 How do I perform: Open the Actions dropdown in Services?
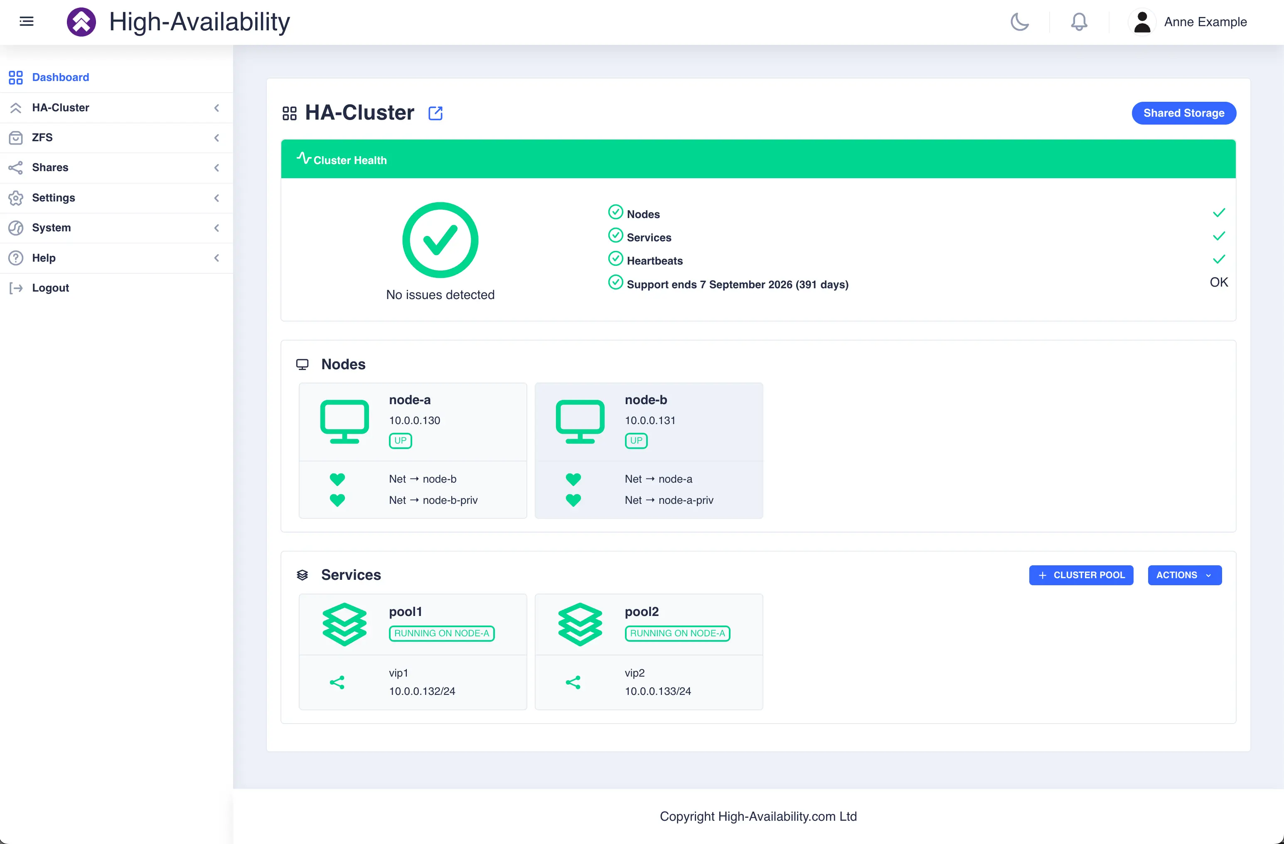[1184, 575]
